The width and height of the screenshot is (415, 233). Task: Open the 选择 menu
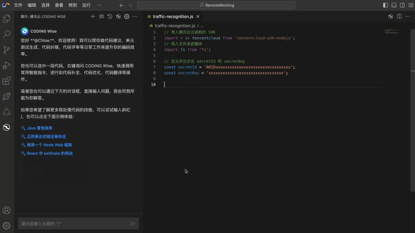(46, 5)
